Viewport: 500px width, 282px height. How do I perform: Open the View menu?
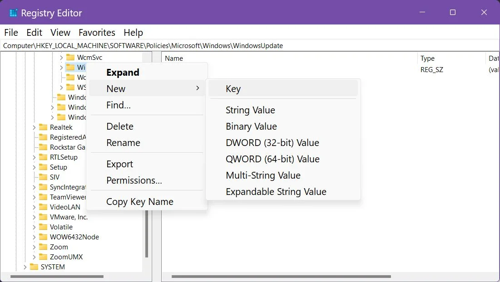(60, 33)
